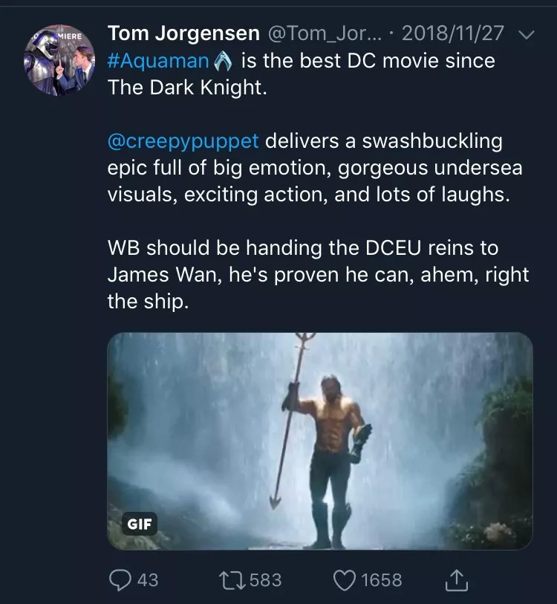
Task: Open the #Aquaman hashtag link
Action: point(157,60)
